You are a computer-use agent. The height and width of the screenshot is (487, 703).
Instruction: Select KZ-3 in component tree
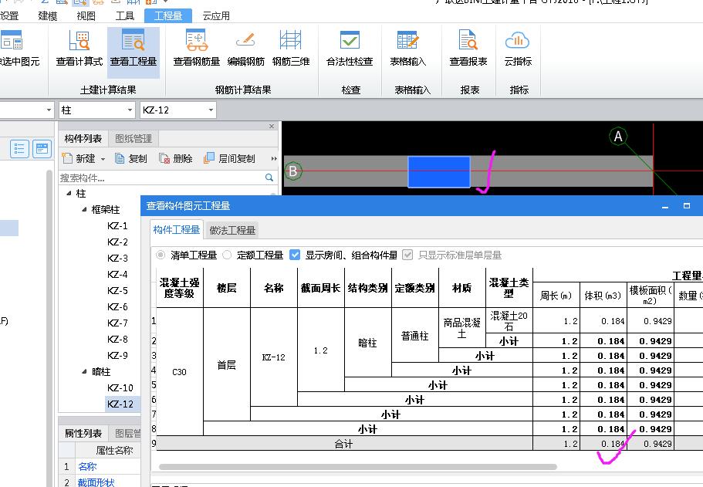117,258
